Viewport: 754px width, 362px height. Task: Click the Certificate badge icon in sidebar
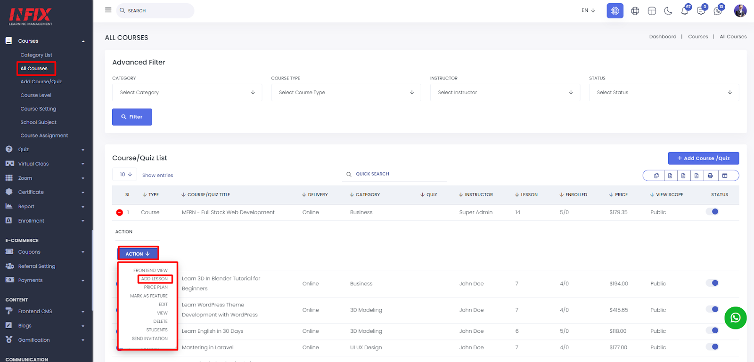[9, 192]
